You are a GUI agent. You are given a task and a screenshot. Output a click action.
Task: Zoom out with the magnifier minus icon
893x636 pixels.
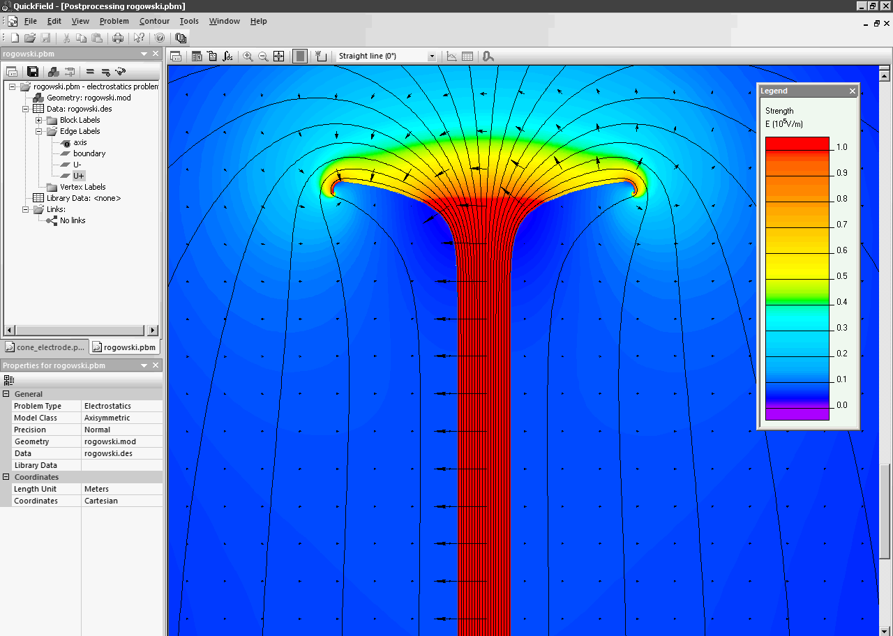(x=264, y=56)
